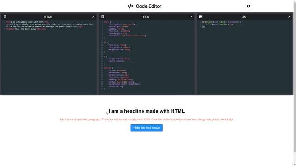This screenshot has height=166, width=296.
Task: Click the pencil edit icon in the JS panel header
Action: pos(289,17)
